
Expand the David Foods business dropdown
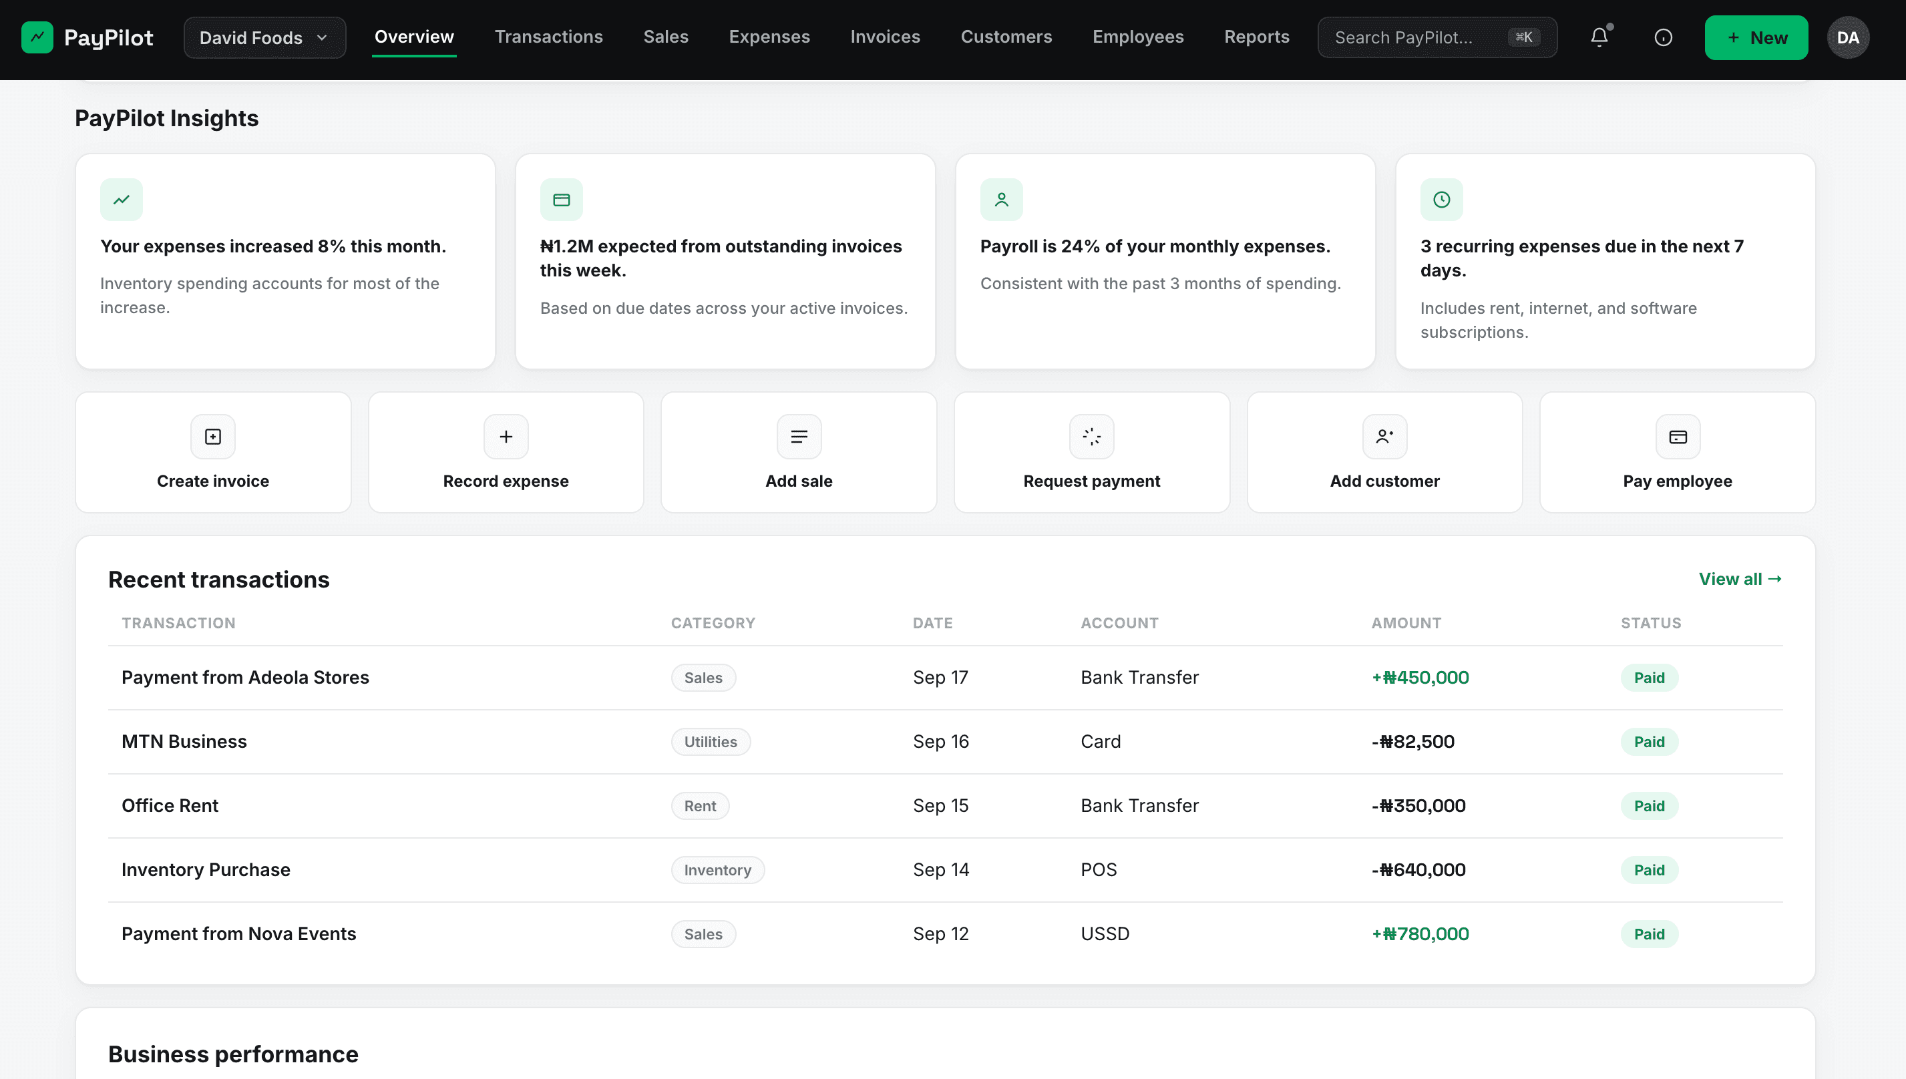264,37
